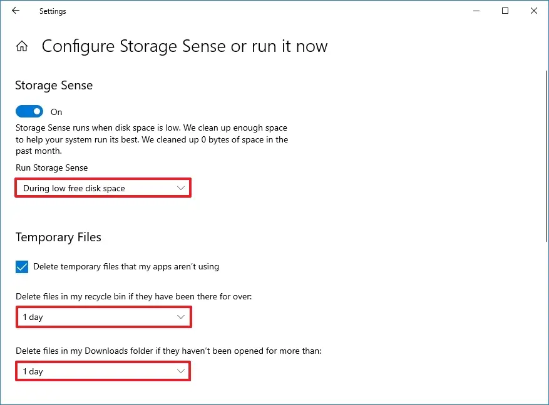Click the Downloads folder dropdown's chevron arrow
Viewport: 549px width, 405px height.
tap(182, 371)
